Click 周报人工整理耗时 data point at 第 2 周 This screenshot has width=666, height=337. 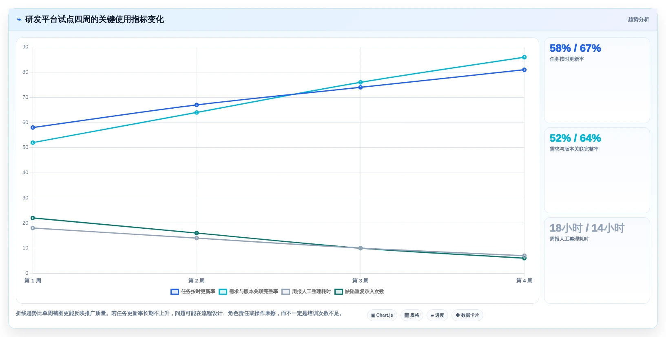[x=197, y=238]
